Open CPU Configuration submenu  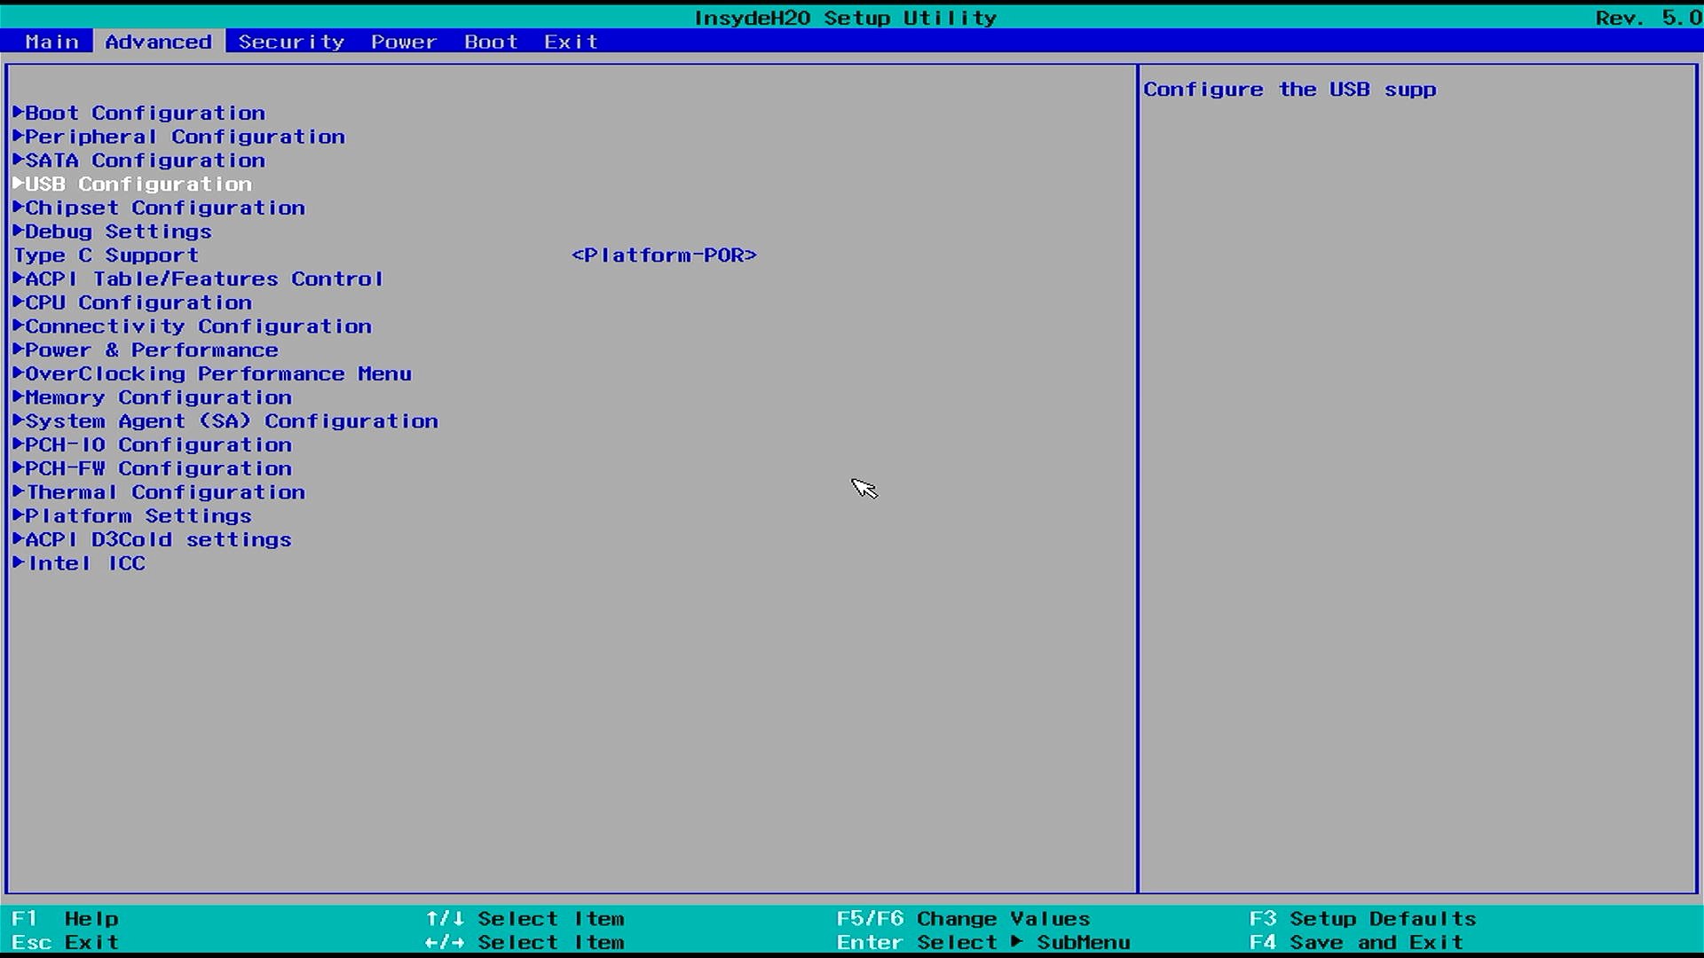(138, 303)
